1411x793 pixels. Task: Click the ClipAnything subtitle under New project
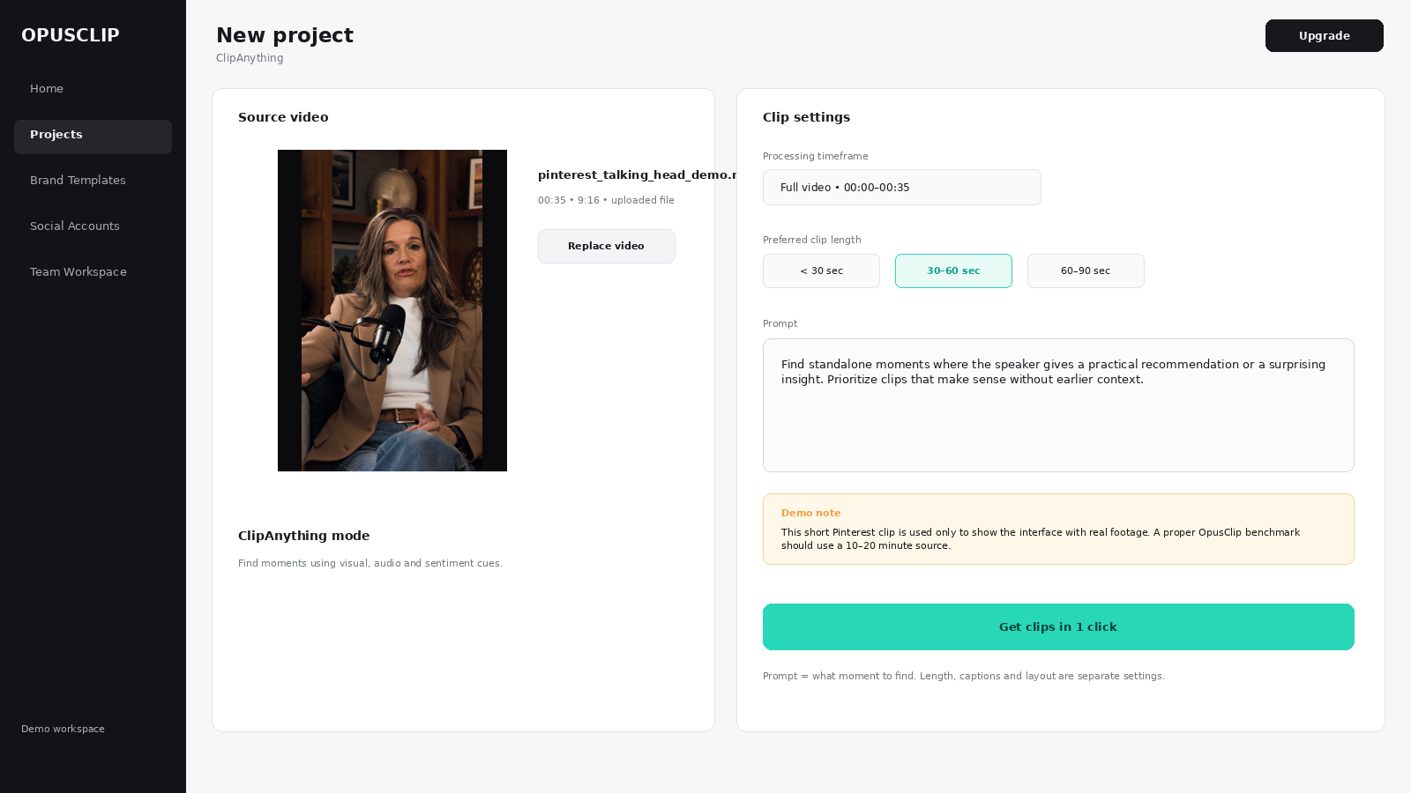tap(250, 58)
